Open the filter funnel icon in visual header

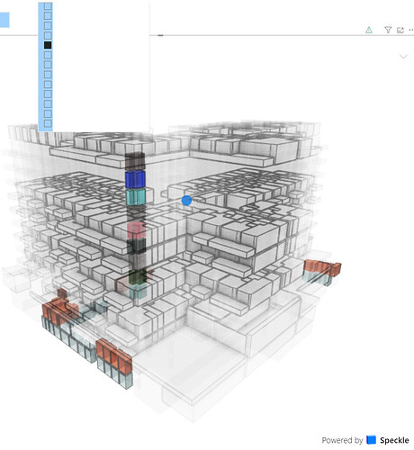(x=388, y=30)
